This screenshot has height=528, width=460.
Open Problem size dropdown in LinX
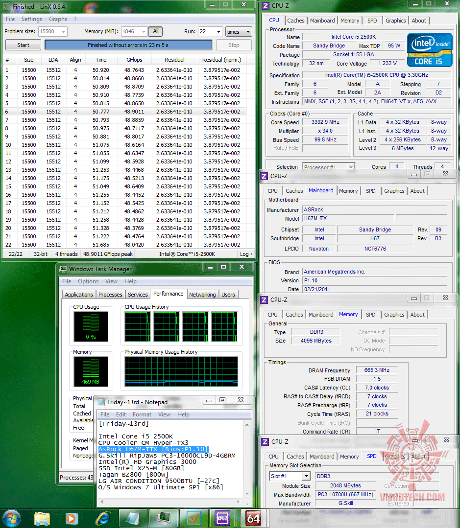(x=63, y=32)
